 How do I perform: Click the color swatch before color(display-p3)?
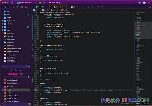tap(65, 33)
